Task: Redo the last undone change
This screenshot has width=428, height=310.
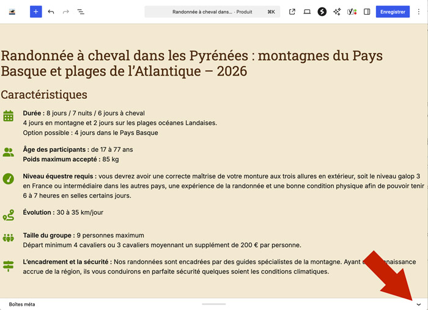Action: (x=66, y=12)
